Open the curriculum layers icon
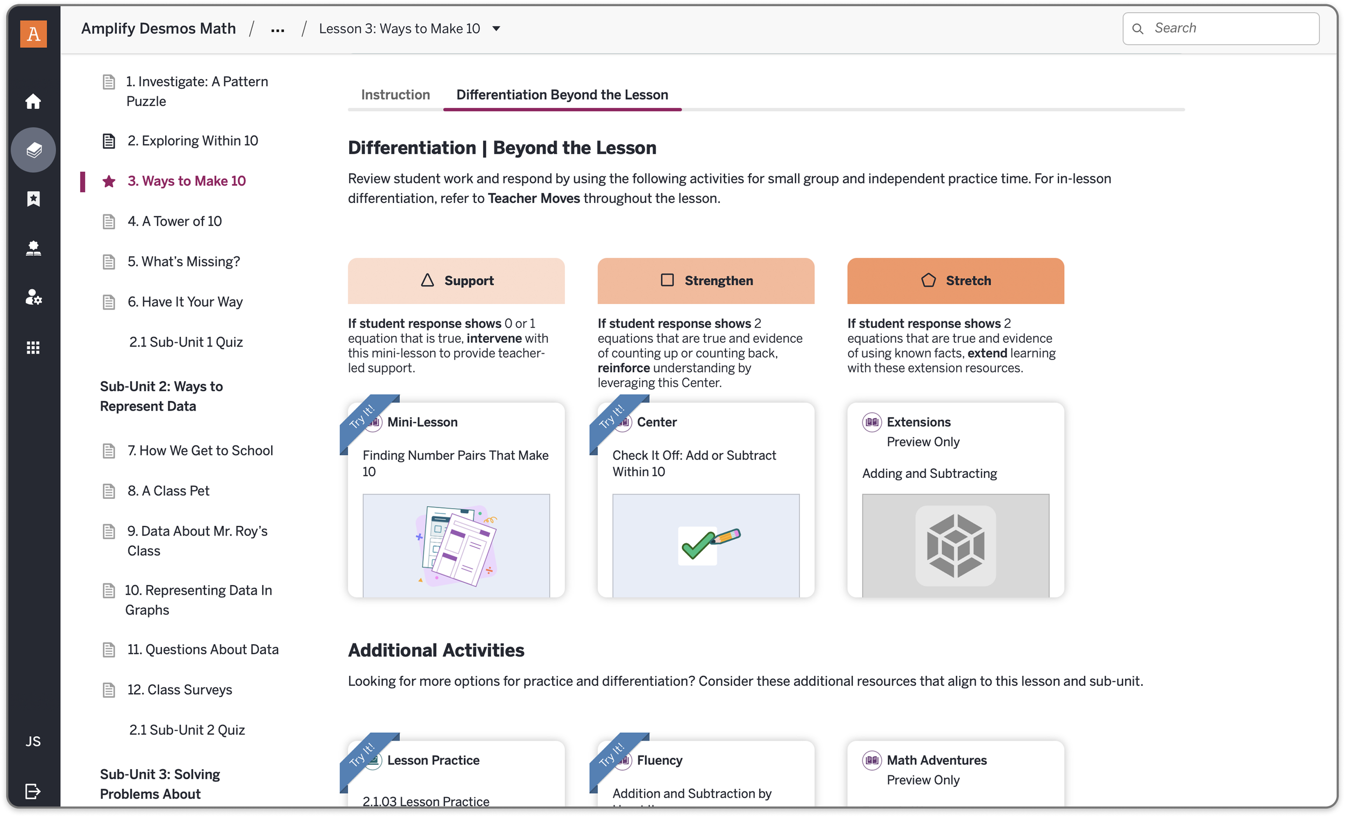Image resolution: width=1345 pixels, height=817 pixels. [33, 150]
